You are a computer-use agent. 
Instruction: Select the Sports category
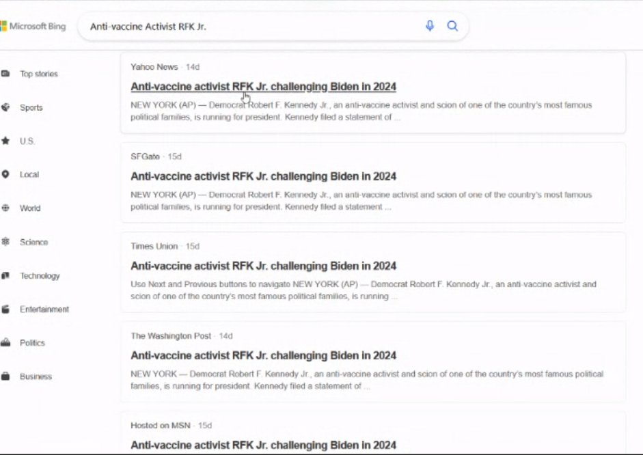tap(31, 107)
